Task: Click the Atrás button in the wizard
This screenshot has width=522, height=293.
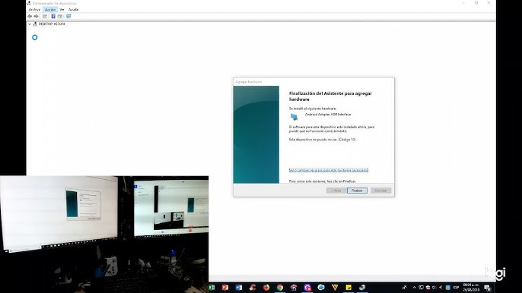Action: (x=336, y=191)
